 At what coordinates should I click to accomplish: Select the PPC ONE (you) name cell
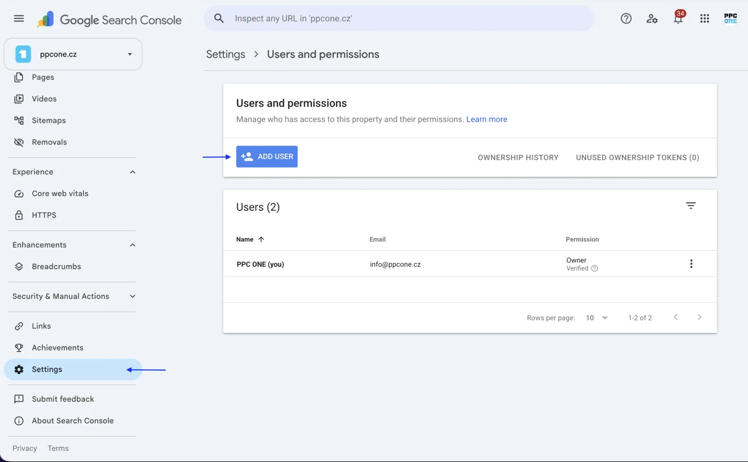[x=260, y=264]
